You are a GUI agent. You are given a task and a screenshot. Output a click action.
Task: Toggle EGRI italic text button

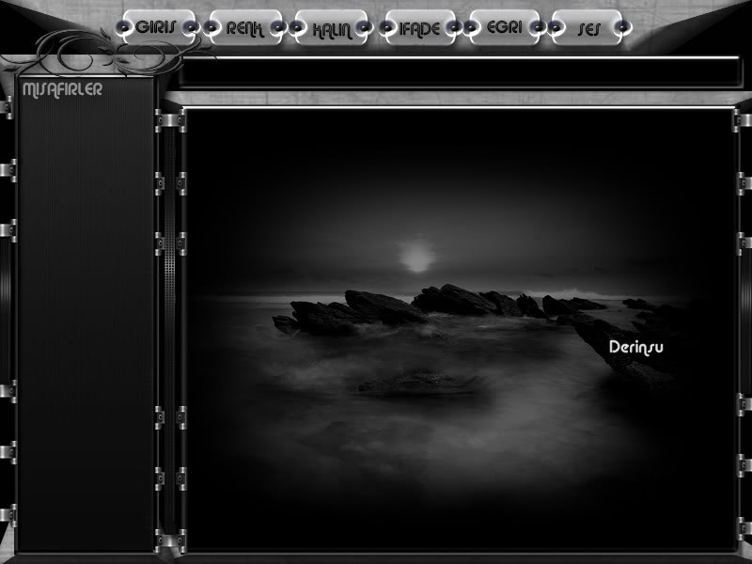(505, 27)
